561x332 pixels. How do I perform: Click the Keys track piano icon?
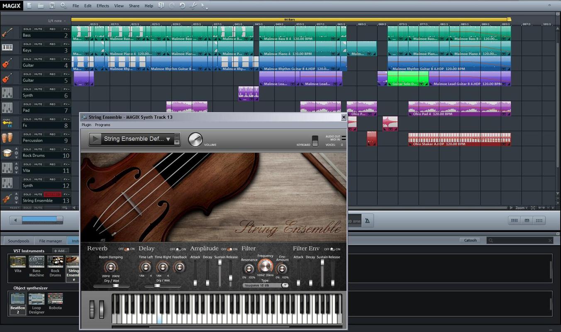[7, 48]
